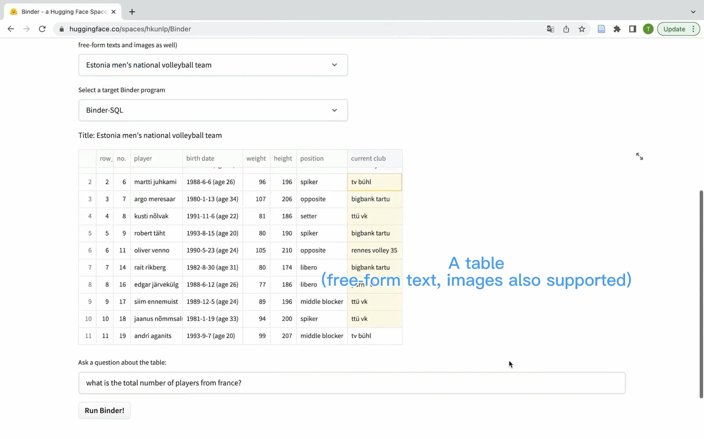Image resolution: width=704 pixels, height=439 pixels.
Task: Click the green T profile avatar
Action: 648,29
